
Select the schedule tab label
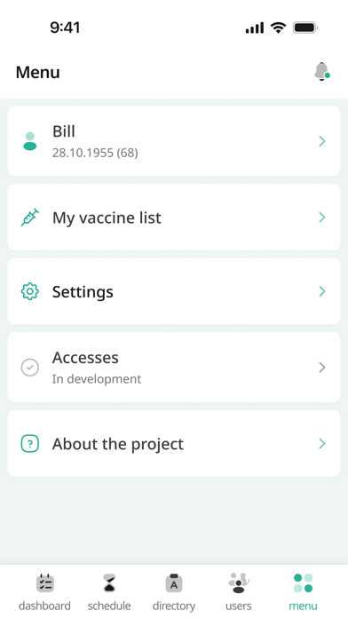[109, 606]
